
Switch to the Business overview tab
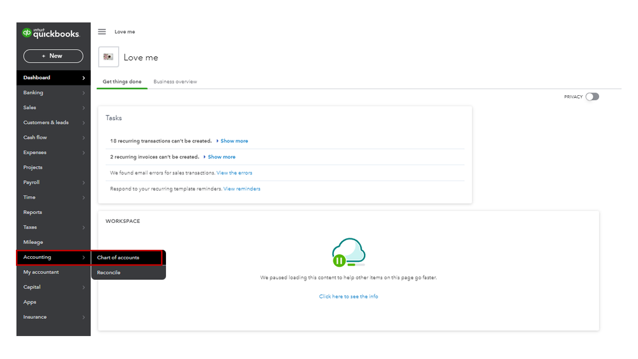click(175, 82)
